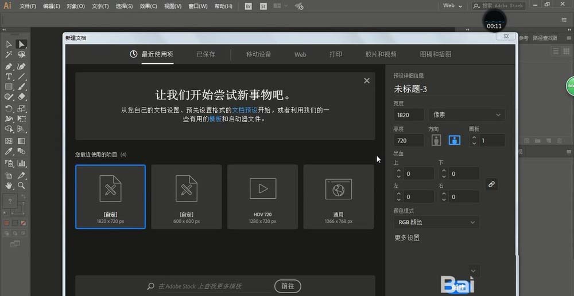Select the Direct Selection tool
574x296 pixels.
point(22,44)
